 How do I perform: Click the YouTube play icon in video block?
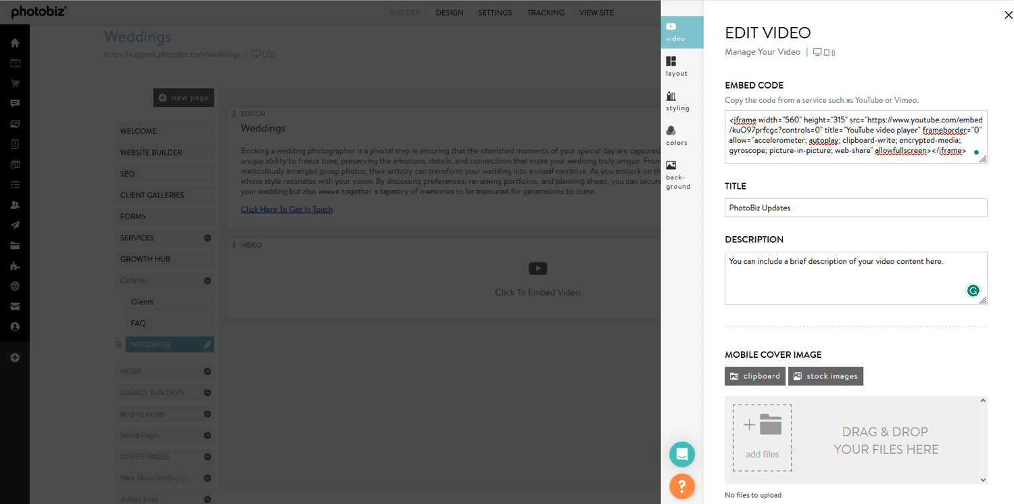(537, 269)
